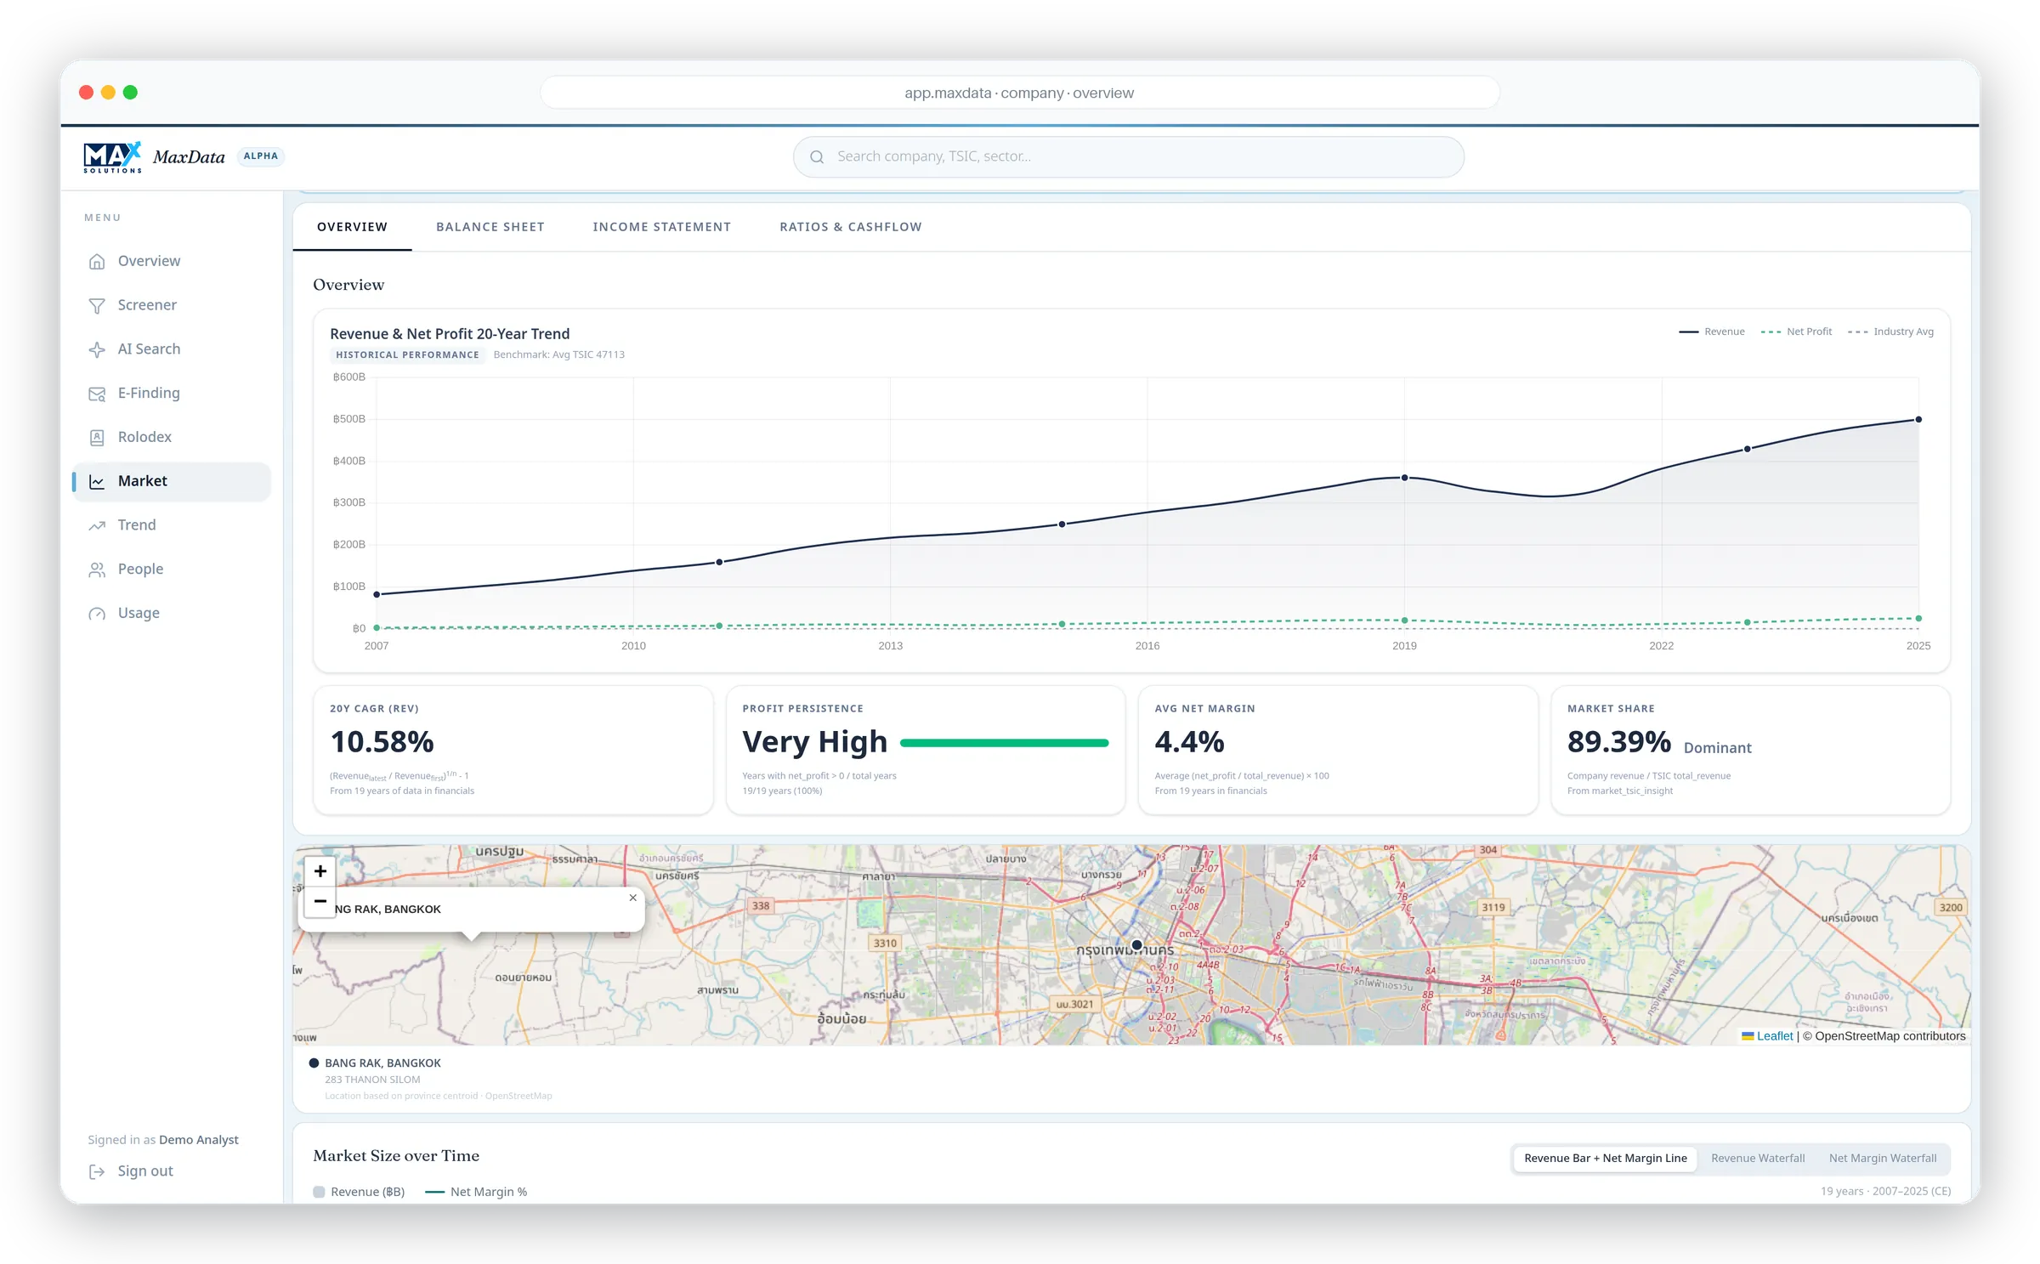Click the 2019 revenue data point
This screenshot has width=2040, height=1264.
click(x=1404, y=479)
